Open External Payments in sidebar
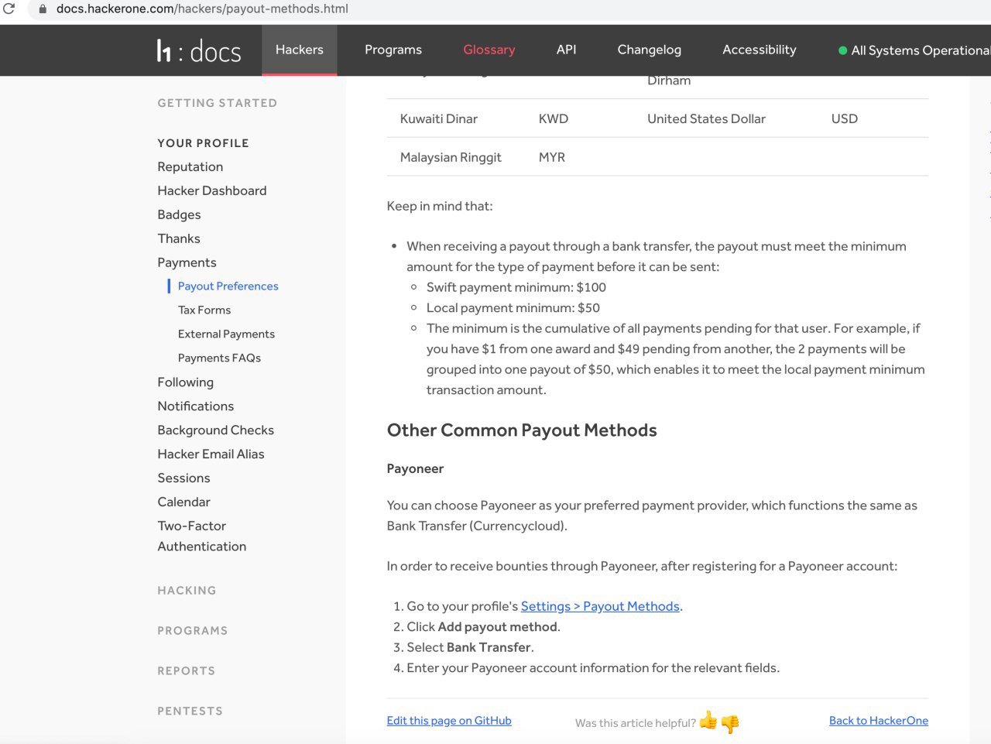 point(226,334)
